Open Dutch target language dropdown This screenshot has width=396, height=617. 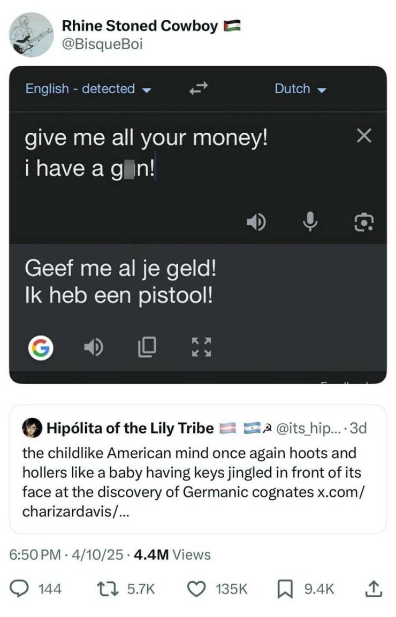(x=300, y=89)
